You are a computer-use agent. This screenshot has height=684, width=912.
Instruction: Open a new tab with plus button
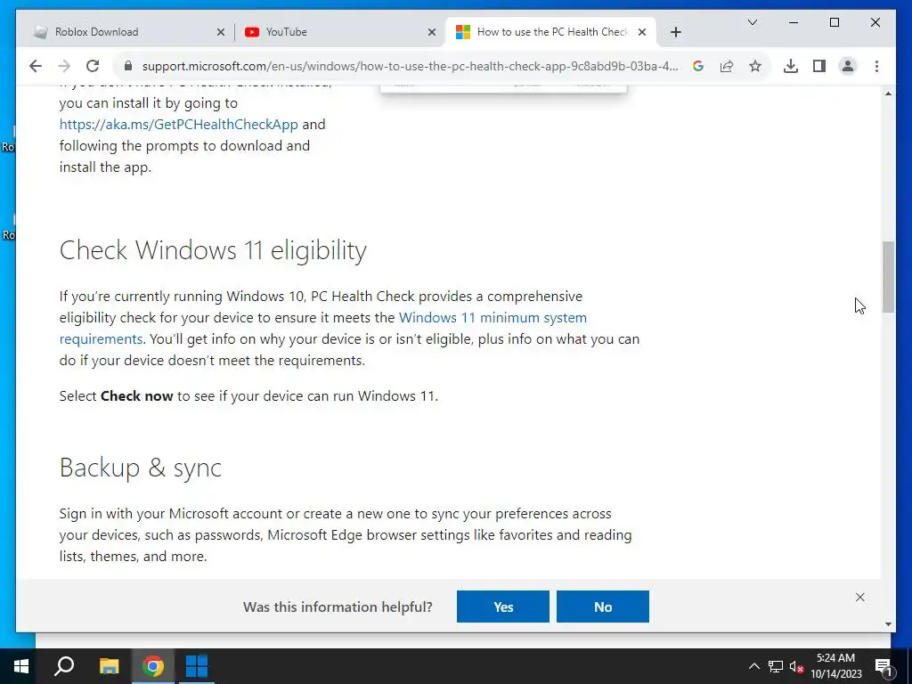675,32
